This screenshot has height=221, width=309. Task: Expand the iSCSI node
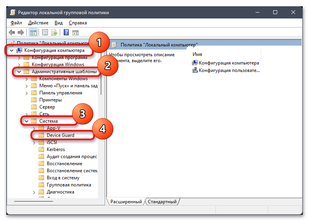(x=34, y=142)
